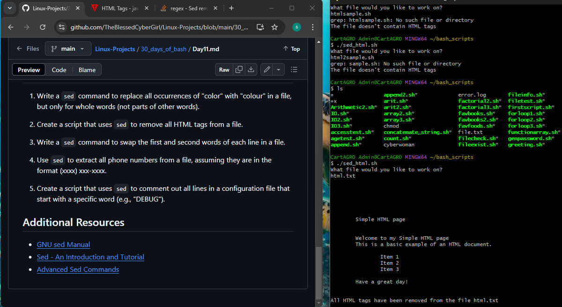Install this site as an app
The width and height of the screenshot is (562, 307).
pos(259,27)
